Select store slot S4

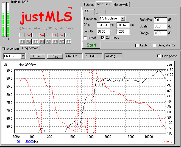click(42, 35)
